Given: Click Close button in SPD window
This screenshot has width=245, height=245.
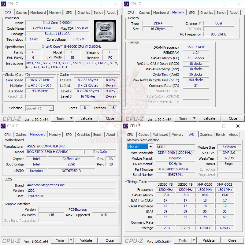Looking at the screenshot, I should coord(232,240).
